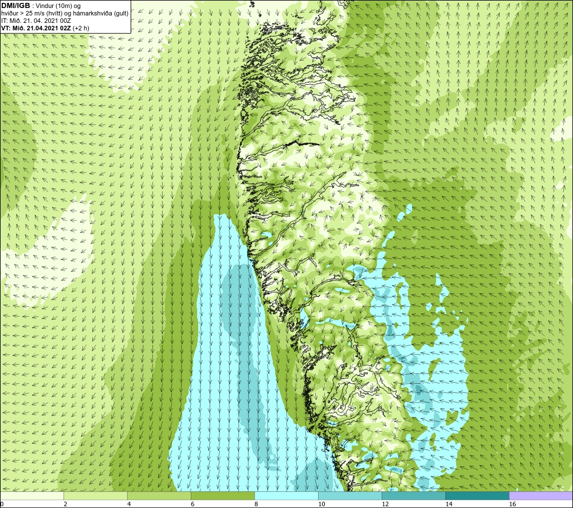Image resolution: width=573 pixels, height=508 pixels.
Task: Click the legend label '4'
Action: [129, 504]
